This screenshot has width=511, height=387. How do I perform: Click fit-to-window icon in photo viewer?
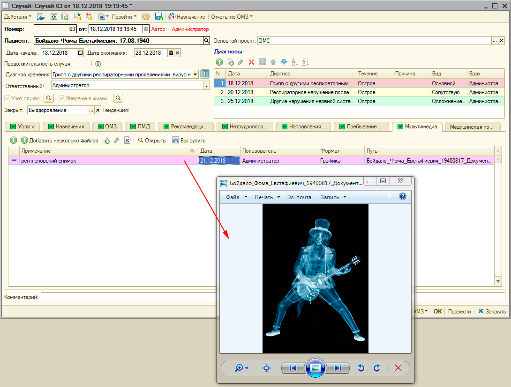point(267,368)
